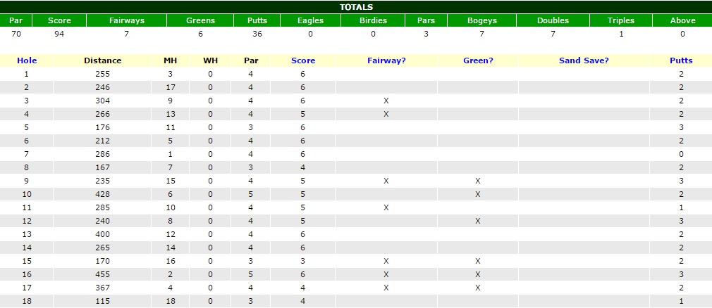Select the Eagles header in totals
The image size is (712, 308).
pos(310,20)
